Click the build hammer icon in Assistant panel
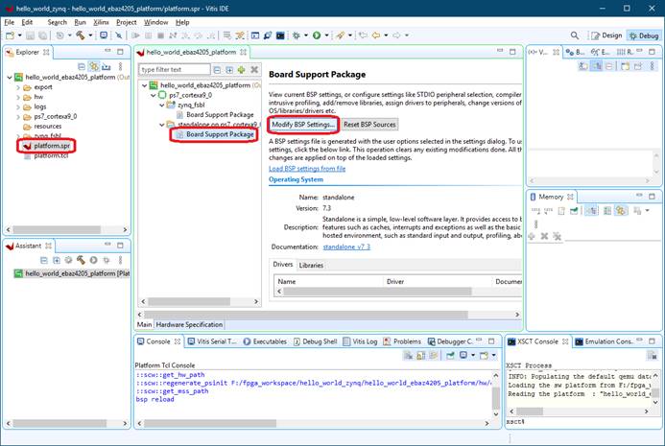 pos(82,260)
